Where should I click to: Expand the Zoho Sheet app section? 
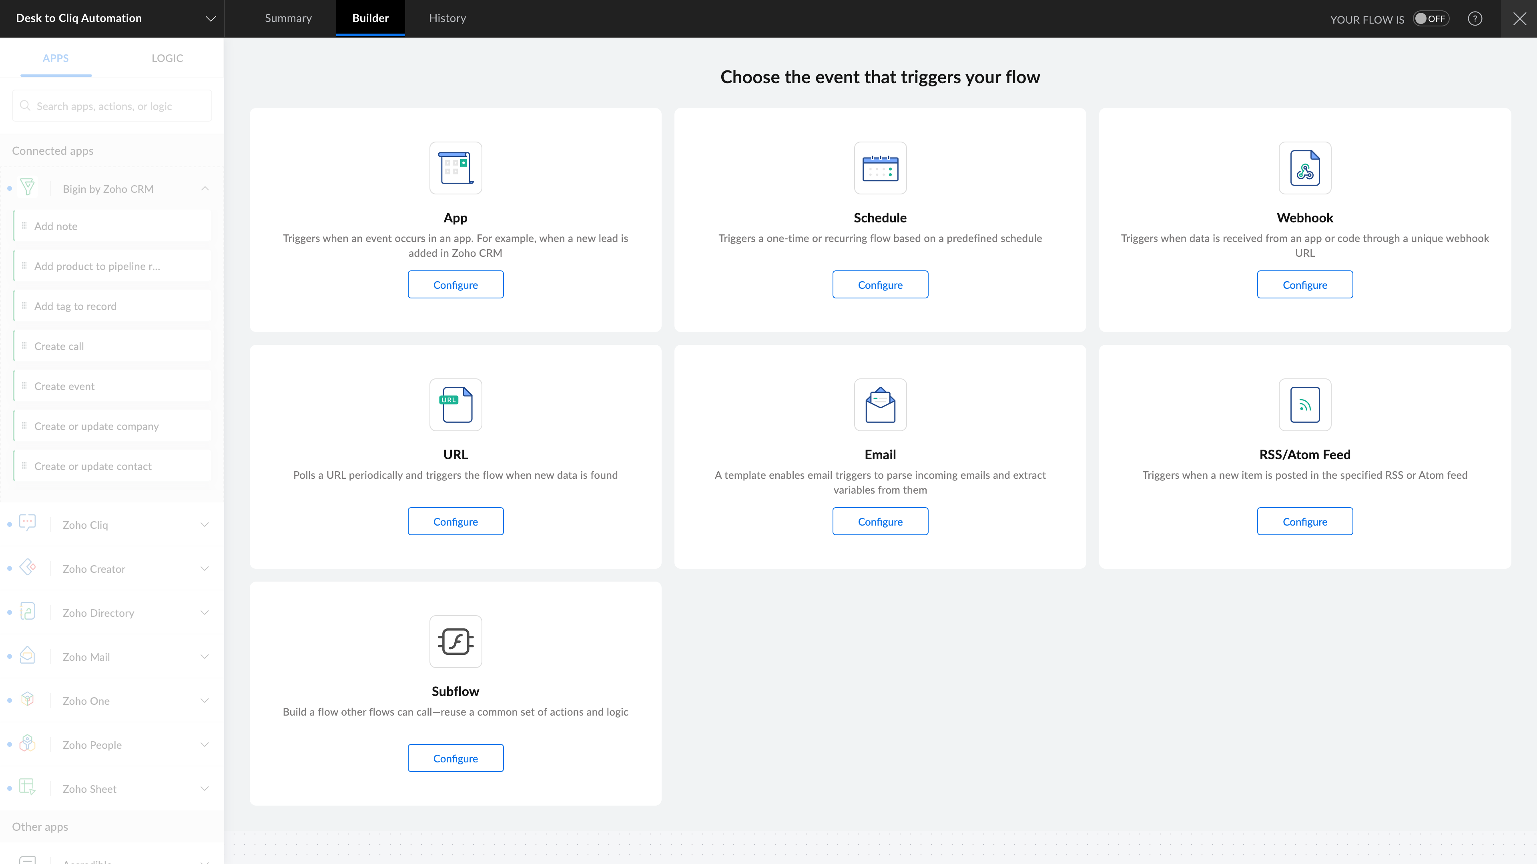point(205,788)
